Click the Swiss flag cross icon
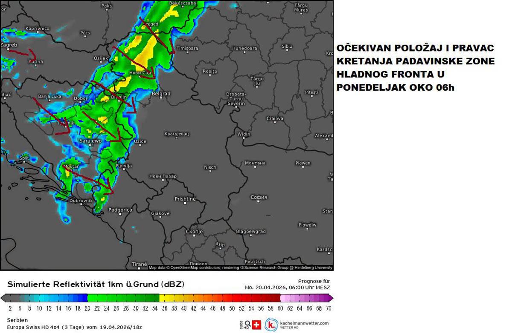 pos(256,324)
